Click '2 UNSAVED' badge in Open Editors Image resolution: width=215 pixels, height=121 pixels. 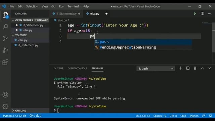pyautogui.click(x=42, y=20)
